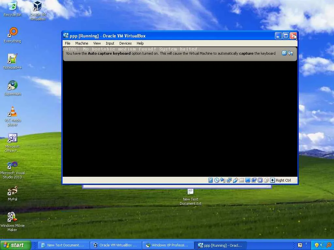Select the MyPal desktop shortcut
The image size is (334, 250).
coord(13,193)
